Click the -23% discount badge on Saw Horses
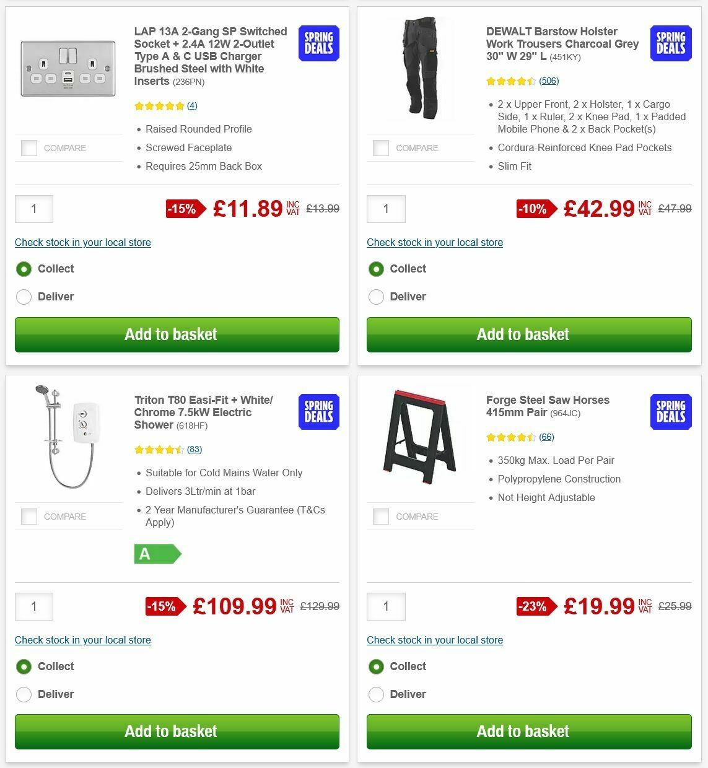This screenshot has height=768, width=708. pos(537,607)
